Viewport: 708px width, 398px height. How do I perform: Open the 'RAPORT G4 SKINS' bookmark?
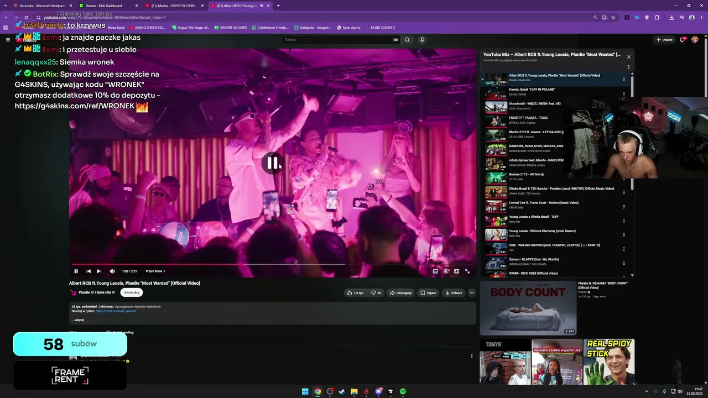230,28
